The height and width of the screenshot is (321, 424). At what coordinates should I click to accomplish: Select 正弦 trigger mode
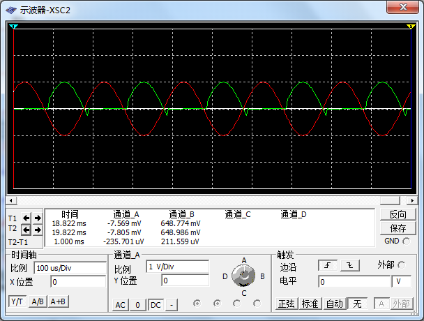pyautogui.click(x=287, y=304)
